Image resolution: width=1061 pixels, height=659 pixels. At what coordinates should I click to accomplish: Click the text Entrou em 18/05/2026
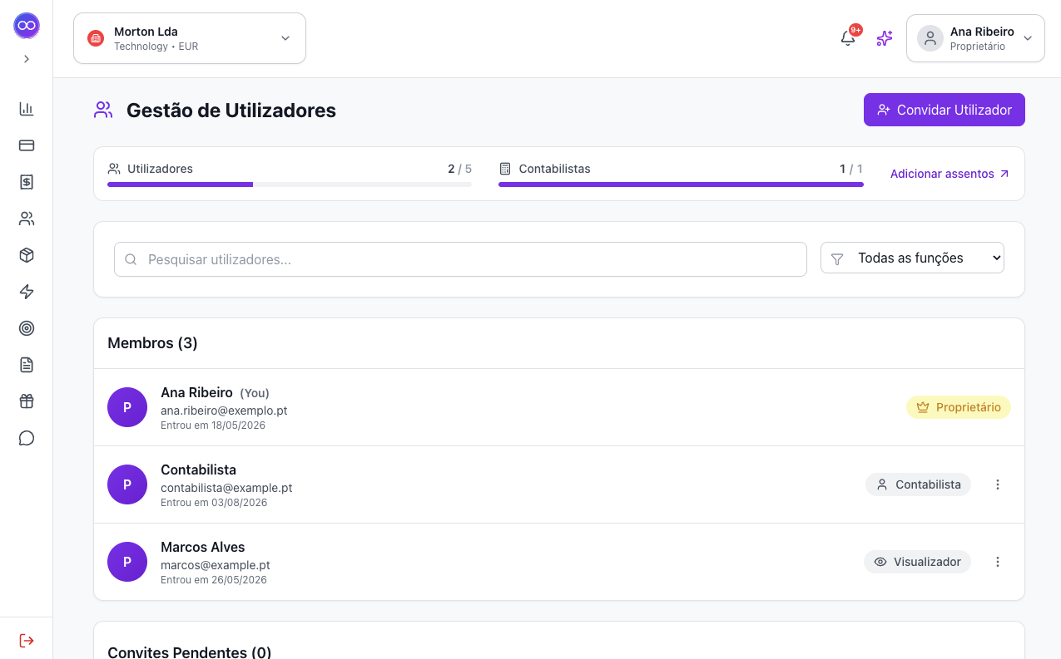tap(213, 425)
